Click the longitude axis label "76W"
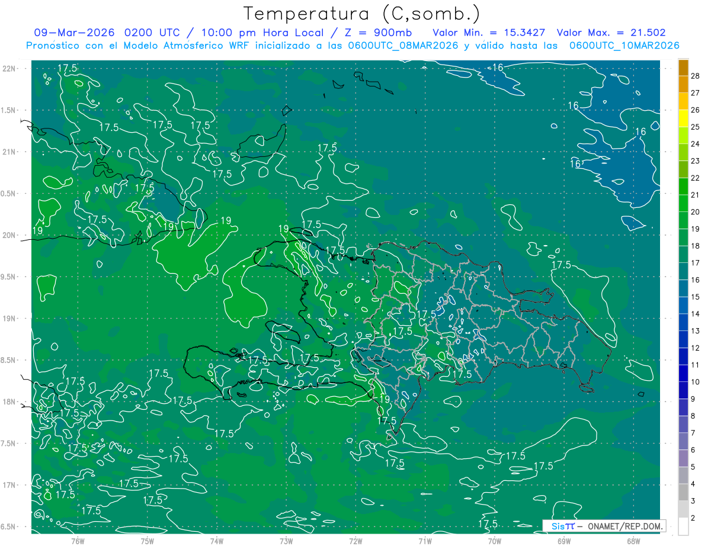711x549 pixels. [x=78, y=541]
